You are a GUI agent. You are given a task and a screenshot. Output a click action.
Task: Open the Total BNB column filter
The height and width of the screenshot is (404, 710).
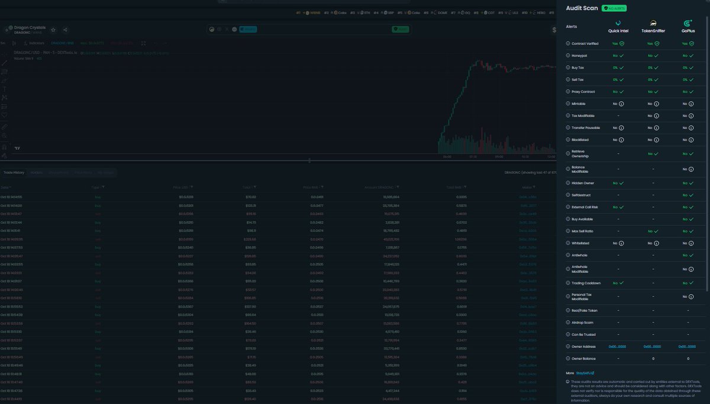[464, 187]
